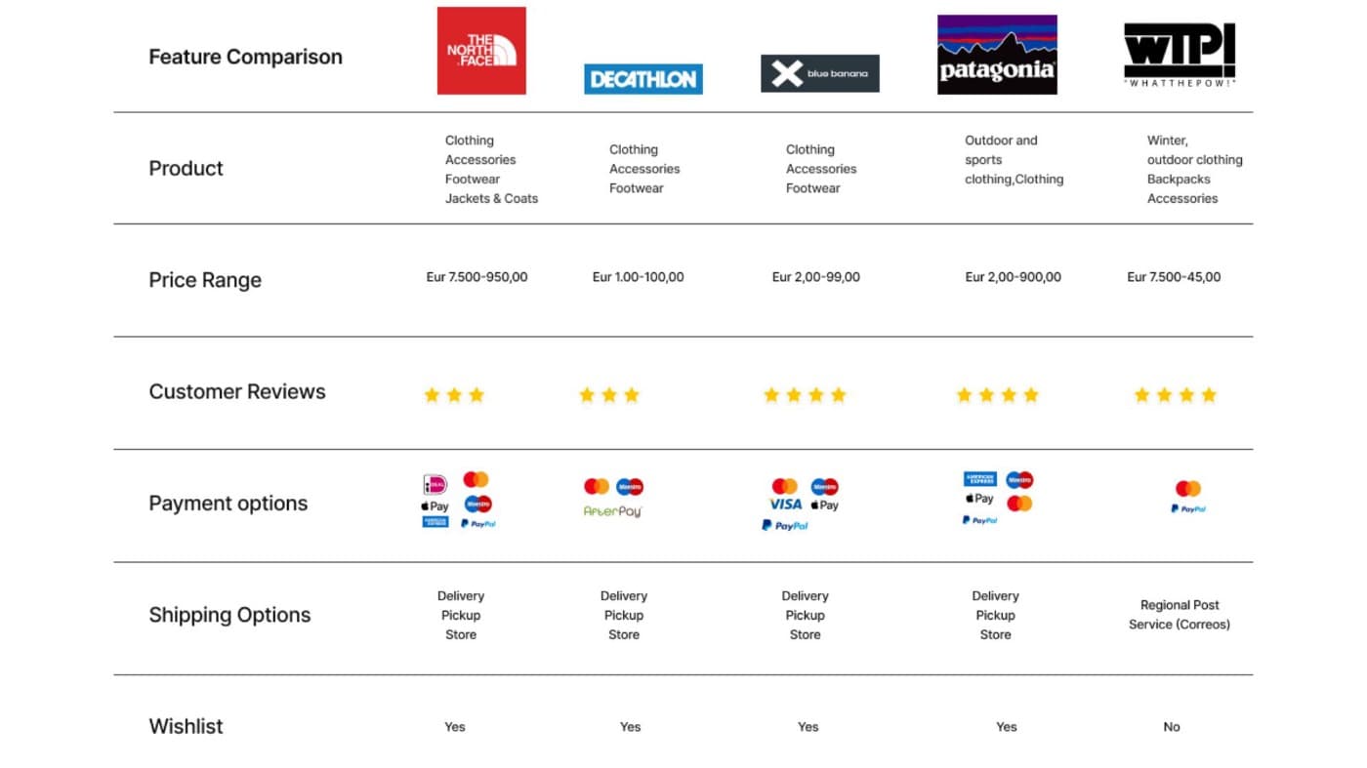Click Apple Pay icon under The North Face
The width and height of the screenshot is (1367, 768).
pos(435,505)
